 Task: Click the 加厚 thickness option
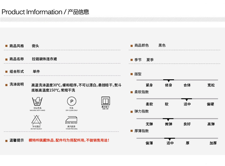point(213,143)
